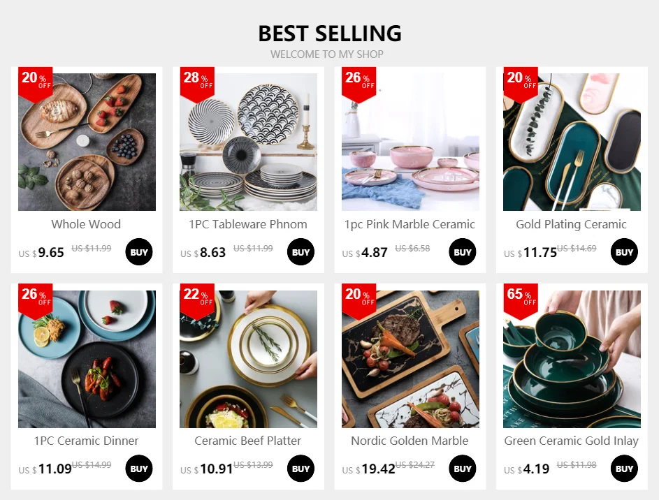Click BUY button for Gold Plating Ceramic
The width and height of the screenshot is (659, 500).
624,252
